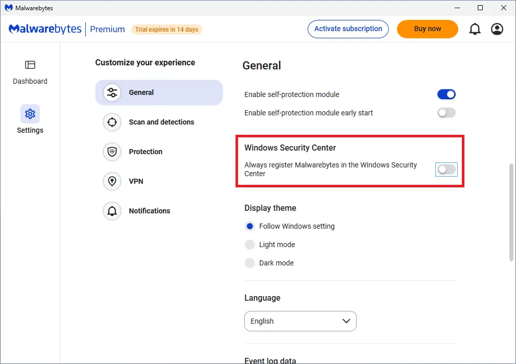This screenshot has height=364, width=516.
Task: Open the General settings tab label
Action: coord(141,92)
